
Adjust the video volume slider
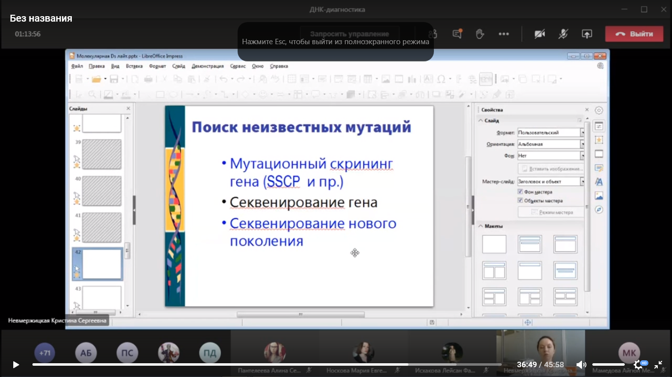point(609,365)
